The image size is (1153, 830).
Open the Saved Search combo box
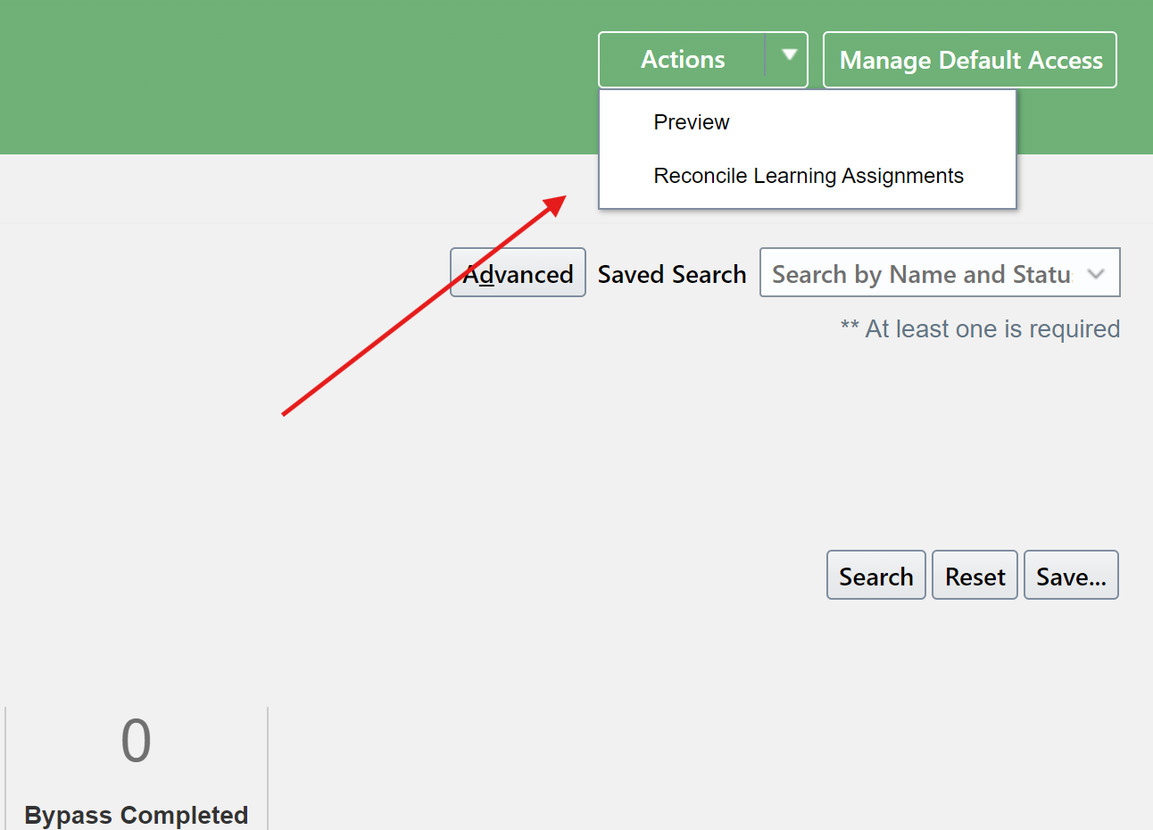[x=939, y=272]
